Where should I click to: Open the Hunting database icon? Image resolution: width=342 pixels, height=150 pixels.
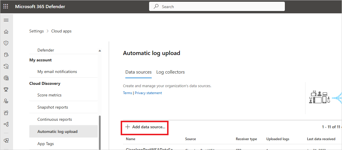coord(6,55)
